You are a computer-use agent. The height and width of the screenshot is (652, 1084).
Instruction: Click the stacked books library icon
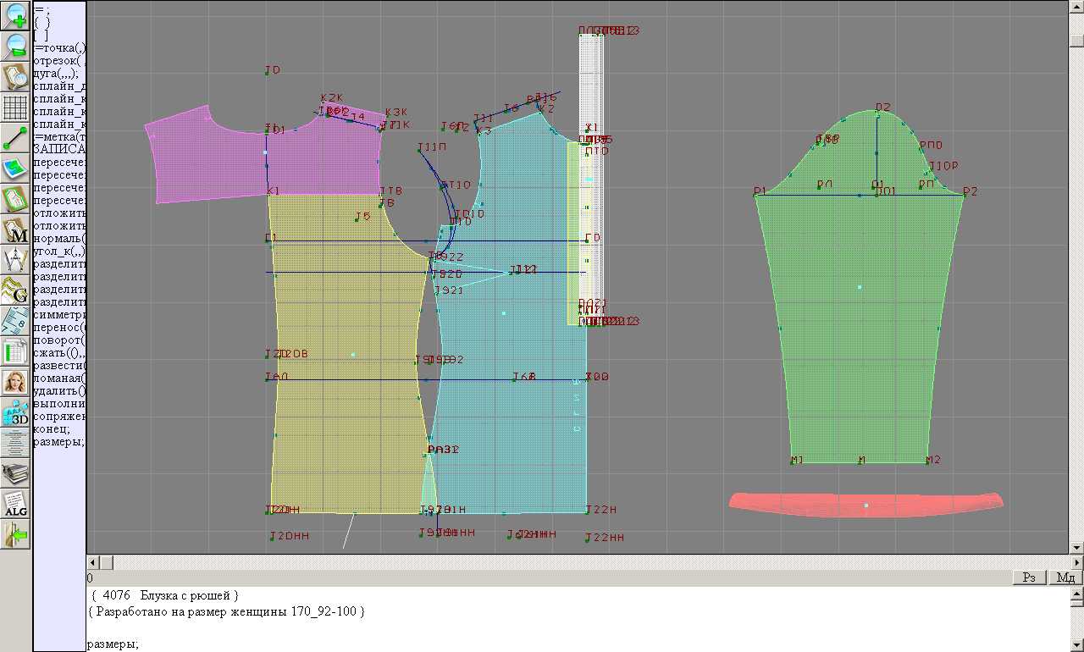(x=15, y=473)
